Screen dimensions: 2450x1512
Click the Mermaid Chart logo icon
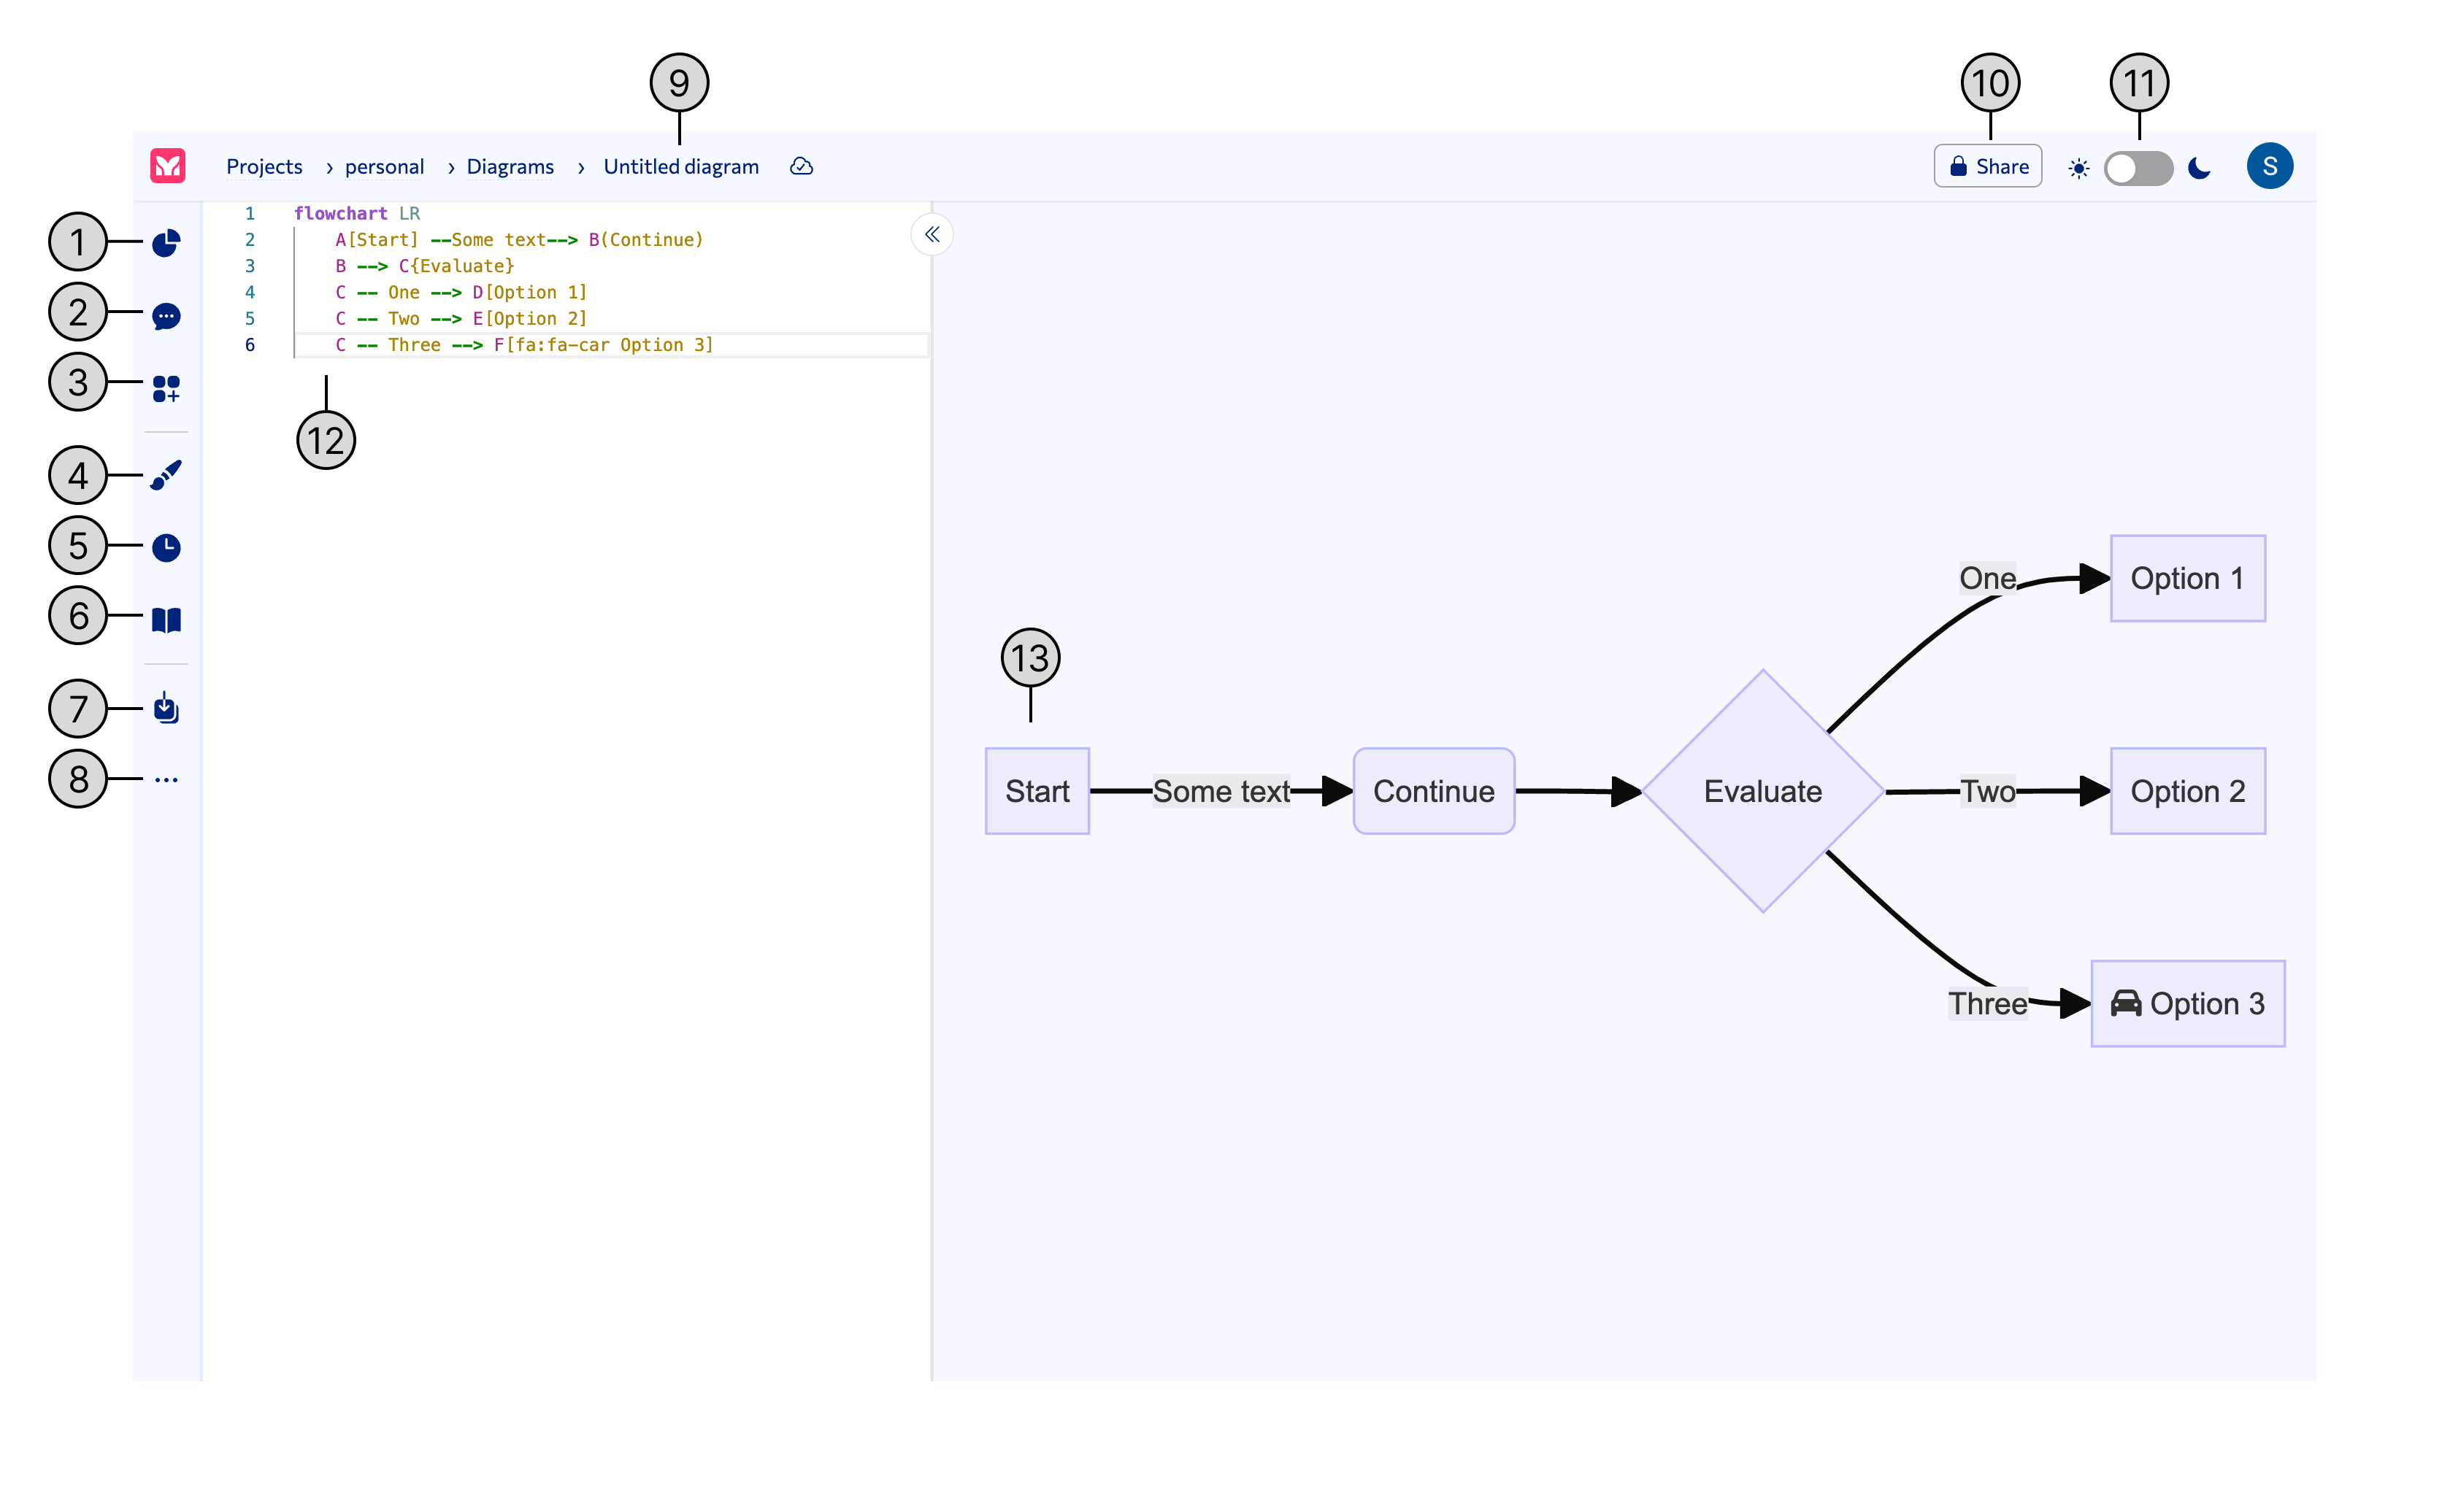167,166
